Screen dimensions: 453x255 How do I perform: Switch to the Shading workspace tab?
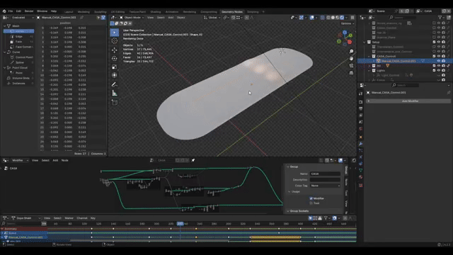click(156, 12)
